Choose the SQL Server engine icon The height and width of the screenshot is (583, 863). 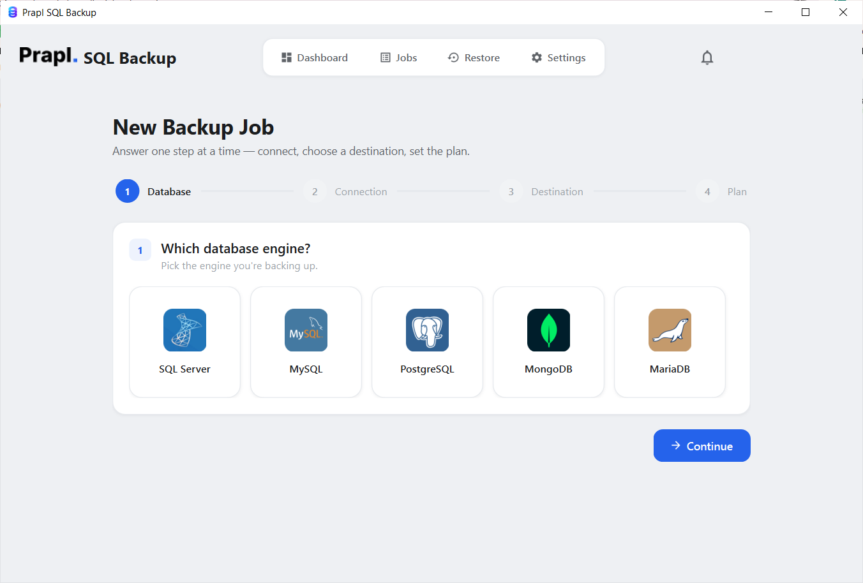point(184,330)
